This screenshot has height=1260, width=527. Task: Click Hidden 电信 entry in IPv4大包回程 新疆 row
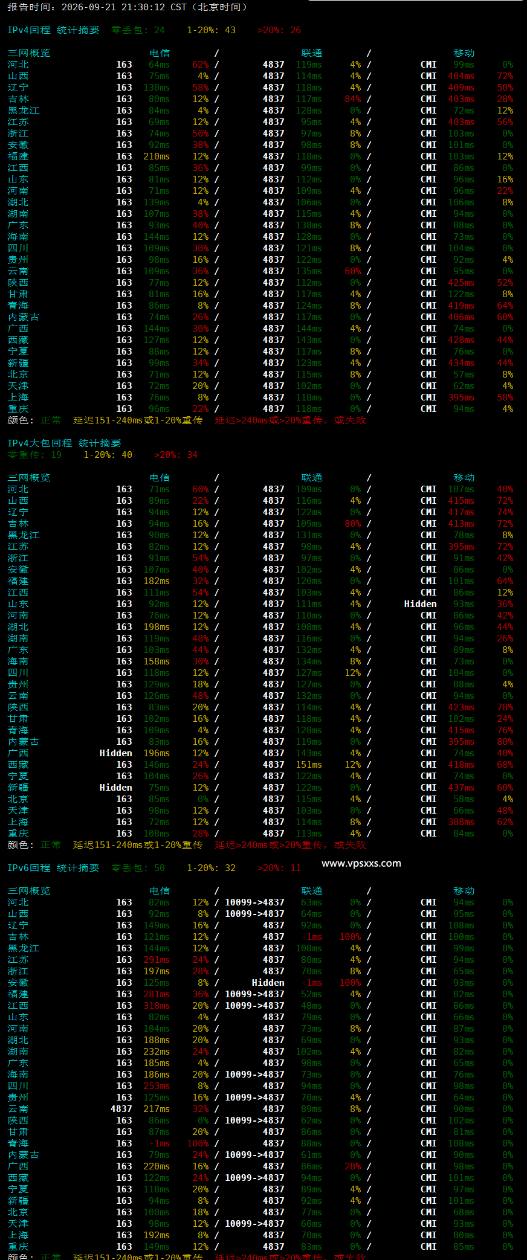(116, 788)
